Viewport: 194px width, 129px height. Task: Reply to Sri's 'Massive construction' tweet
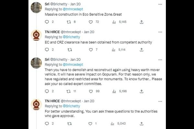point(47,22)
